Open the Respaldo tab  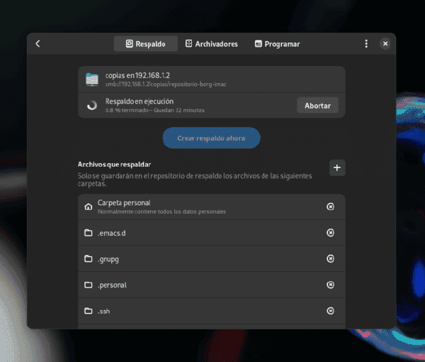tap(146, 44)
